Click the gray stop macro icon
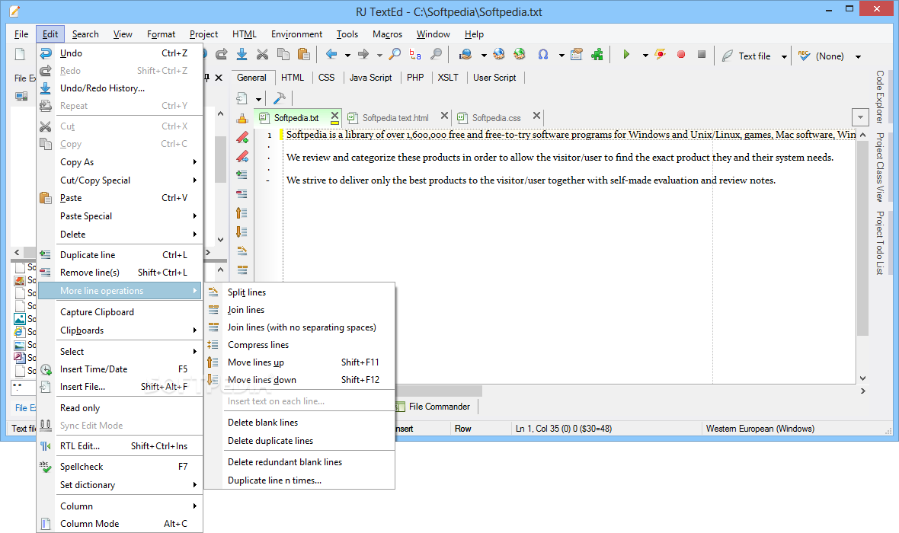 pos(702,55)
